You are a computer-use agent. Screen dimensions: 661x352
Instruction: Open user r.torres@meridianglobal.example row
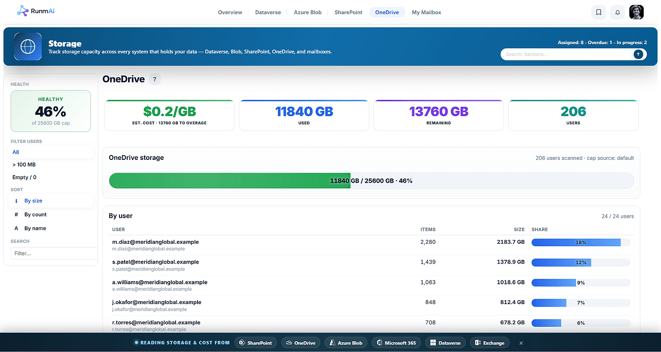click(371, 325)
